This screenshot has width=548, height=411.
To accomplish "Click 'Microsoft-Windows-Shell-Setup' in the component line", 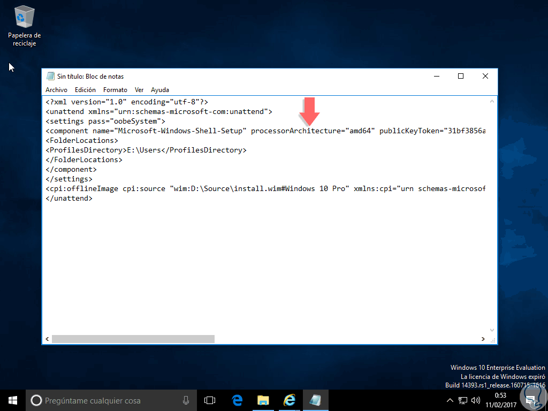I will (180, 131).
